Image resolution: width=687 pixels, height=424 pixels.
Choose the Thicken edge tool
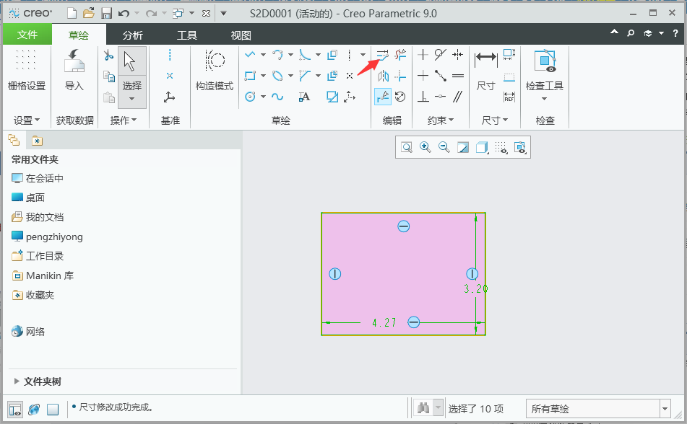pos(332,76)
